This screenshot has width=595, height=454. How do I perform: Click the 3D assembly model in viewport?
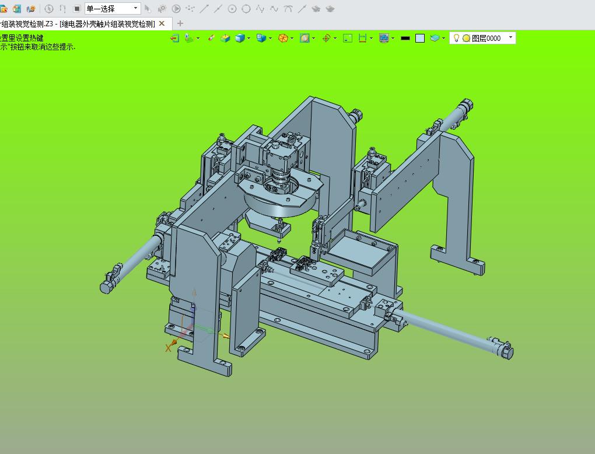tap(306, 235)
